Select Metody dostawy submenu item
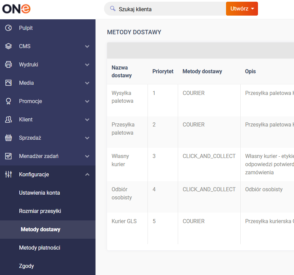The width and height of the screenshot is (294, 275). coord(48,229)
